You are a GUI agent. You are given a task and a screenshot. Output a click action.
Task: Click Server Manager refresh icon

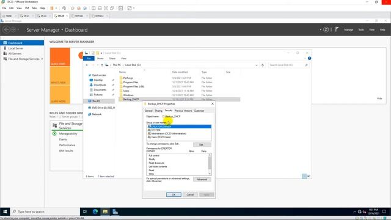pos(326,30)
